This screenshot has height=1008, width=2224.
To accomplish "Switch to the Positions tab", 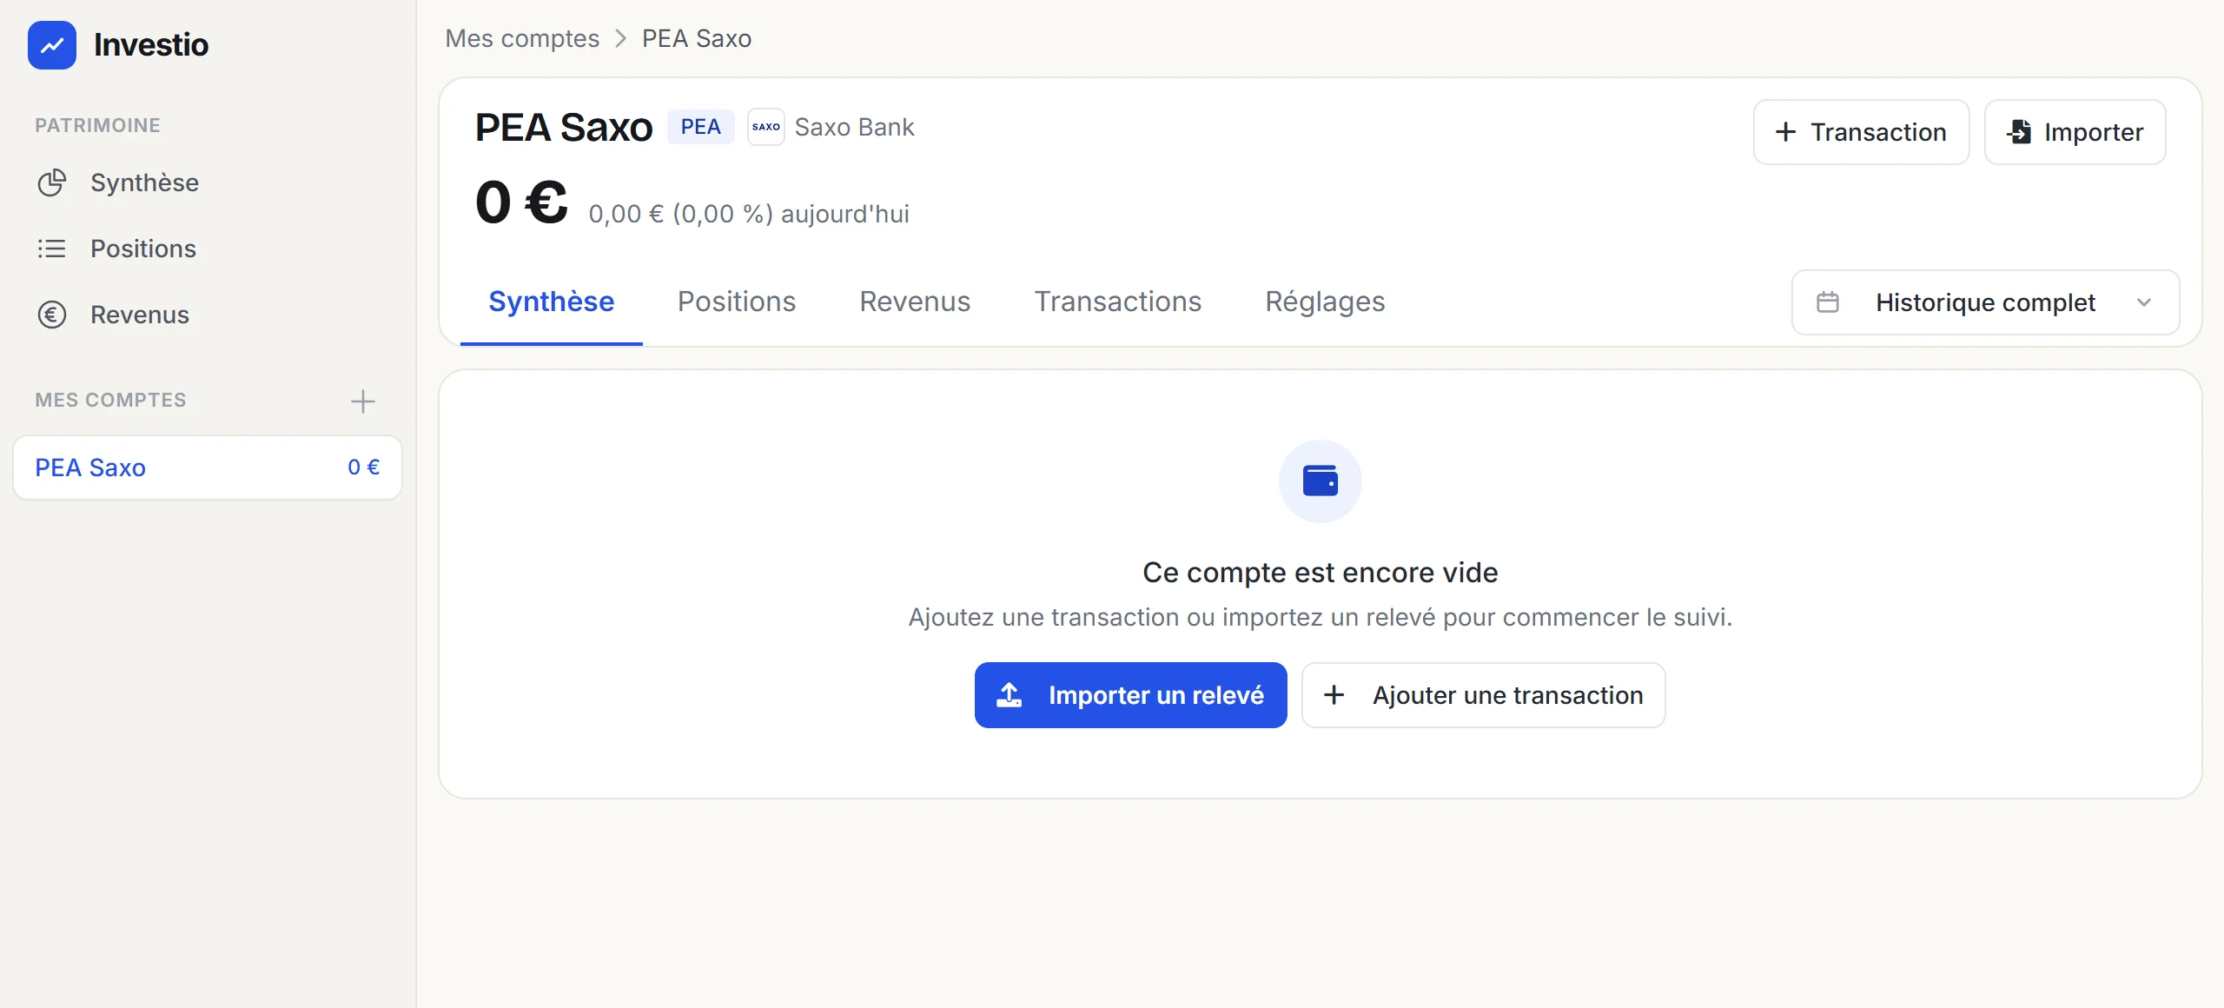I will tap(737, 302).
